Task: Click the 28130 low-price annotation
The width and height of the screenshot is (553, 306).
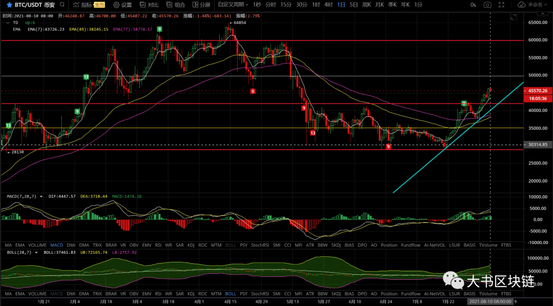Action: pyautogui.click(x=15, y=152)
